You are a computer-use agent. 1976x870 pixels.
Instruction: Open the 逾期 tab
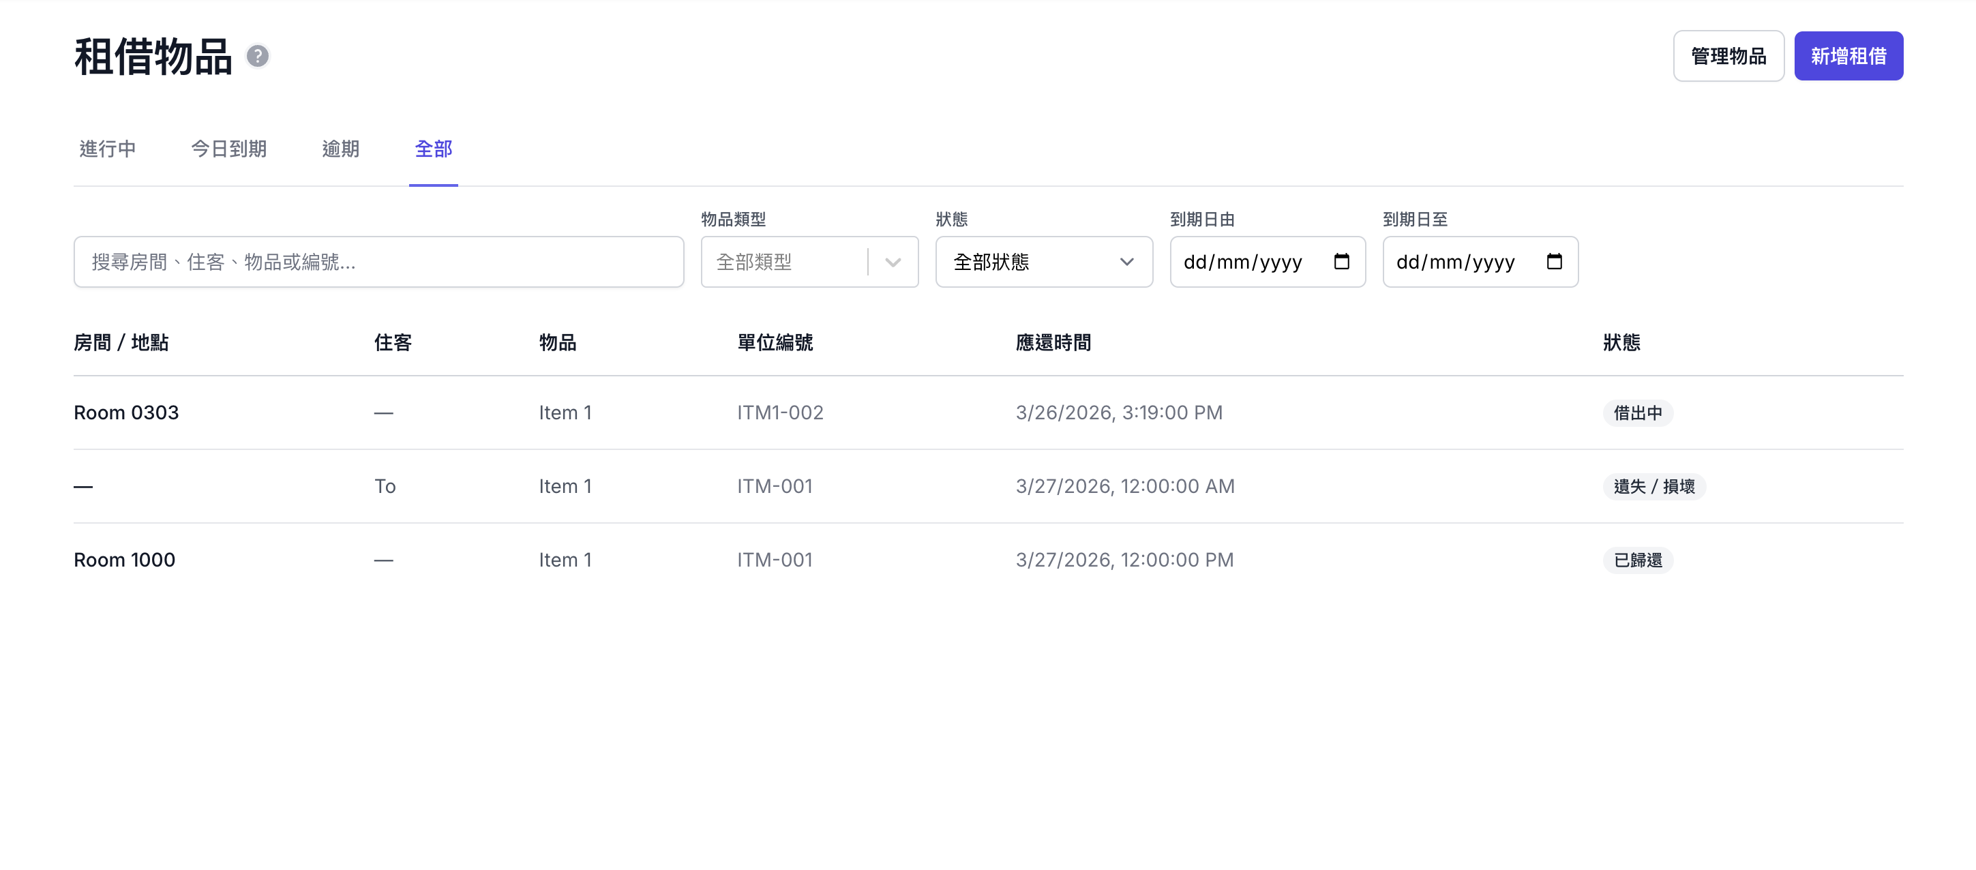[x=341, y=149]
